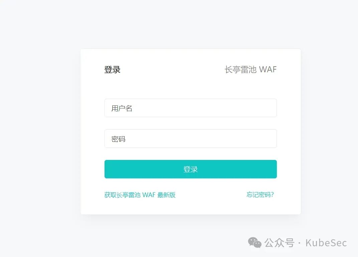Image resolution: width=358 pixels, height=257 pixels.
Task: Click empty right end of username field
Action: (251, 108)
